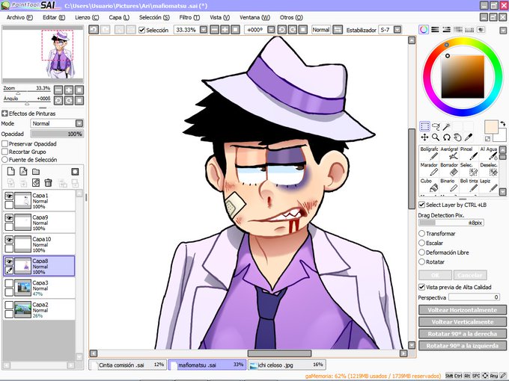Create a new normal layer

[x=11, y=171]
